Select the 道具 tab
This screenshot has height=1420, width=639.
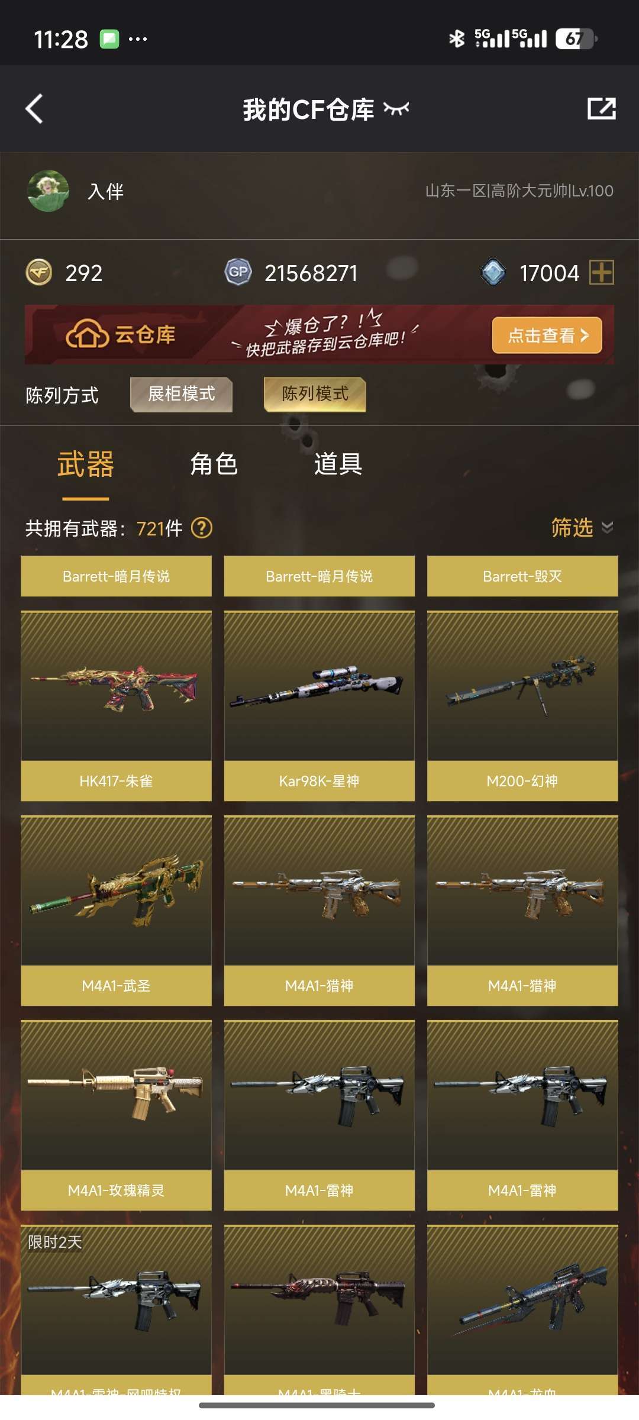click(338, 464)
